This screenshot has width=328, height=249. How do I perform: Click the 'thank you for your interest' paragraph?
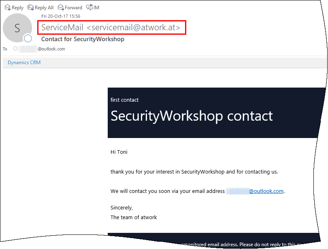(194, 172)
